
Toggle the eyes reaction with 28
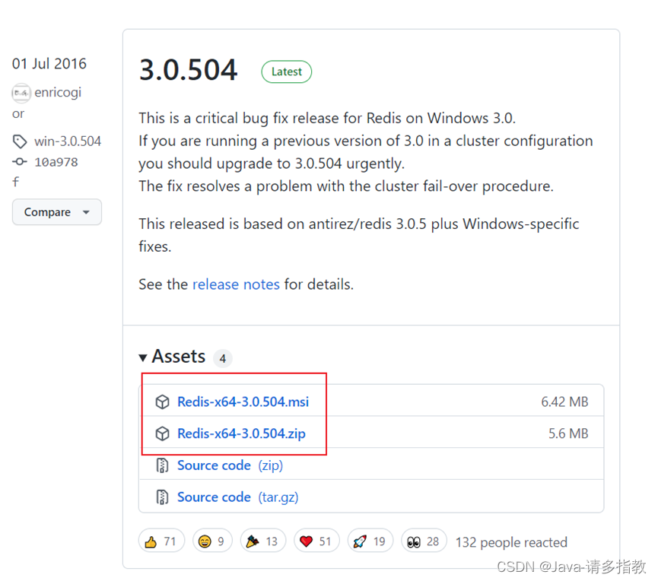point(423,541)
